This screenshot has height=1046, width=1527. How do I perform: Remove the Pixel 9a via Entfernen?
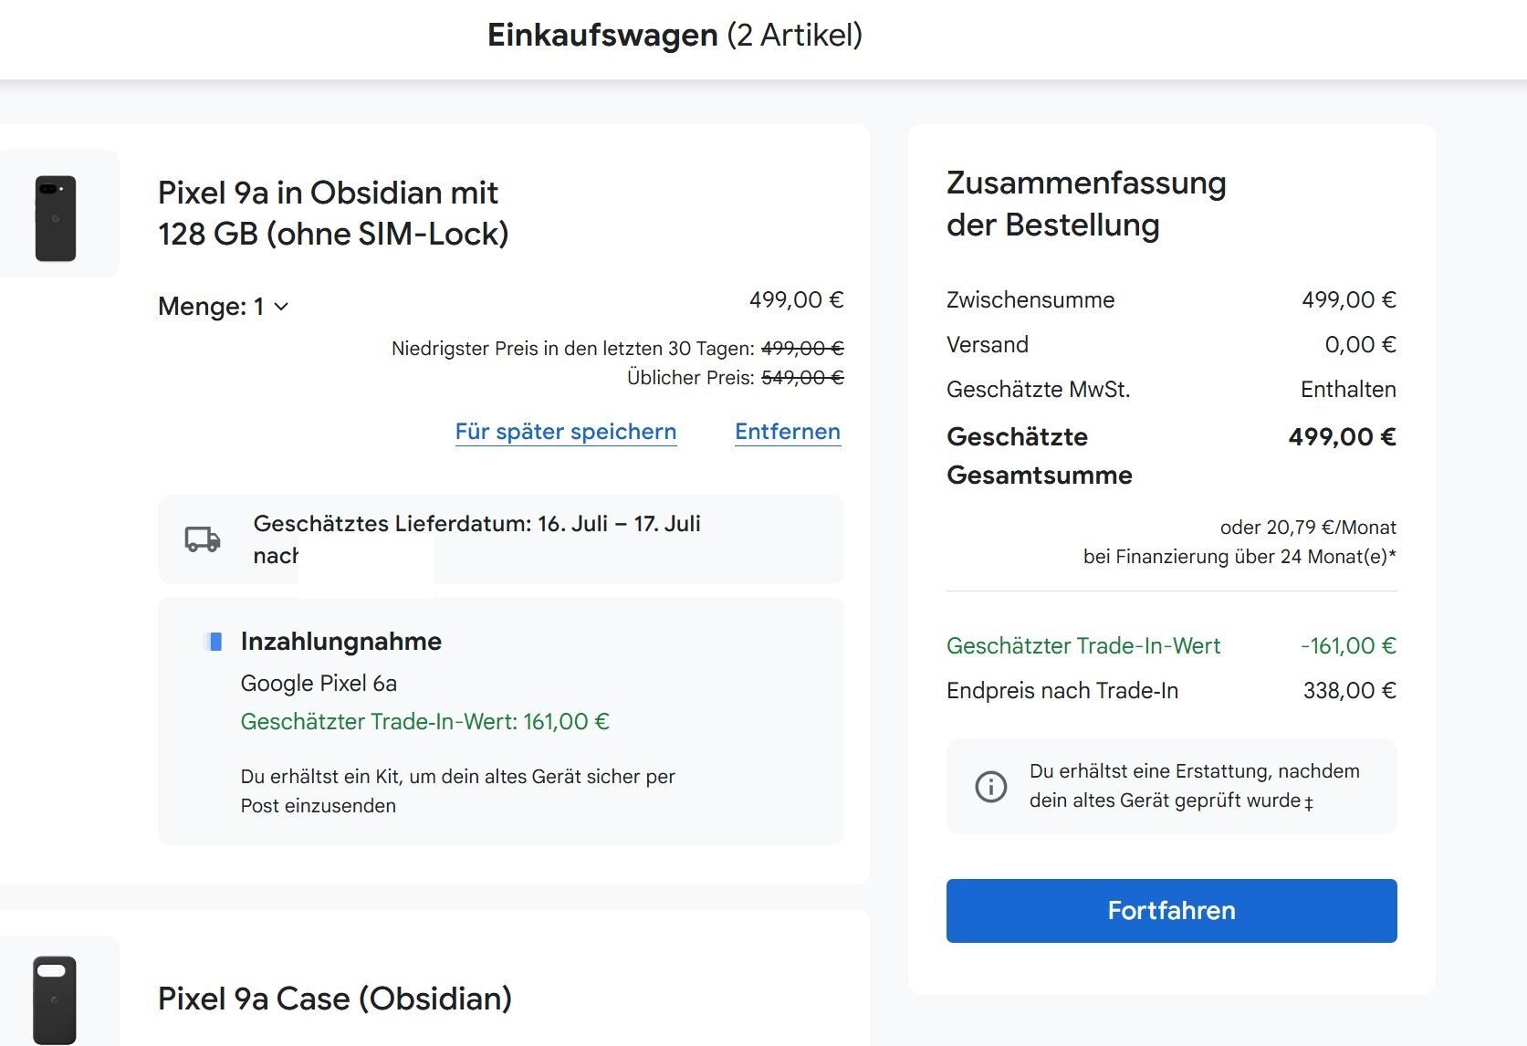[x=788, y=432]
